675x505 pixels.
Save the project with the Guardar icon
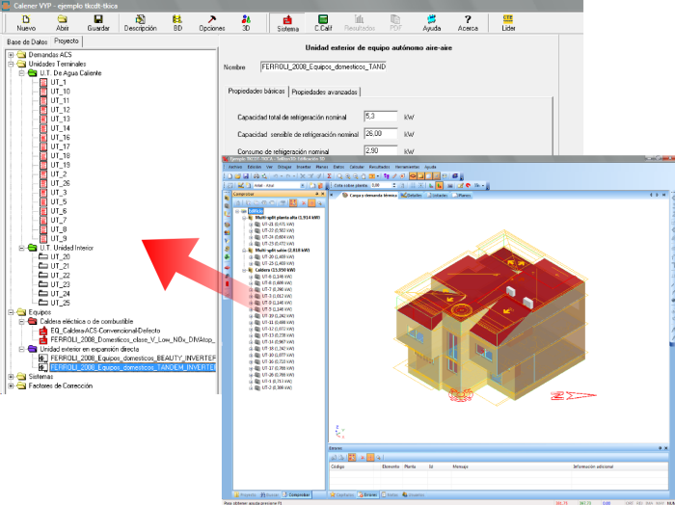(98, 23)
